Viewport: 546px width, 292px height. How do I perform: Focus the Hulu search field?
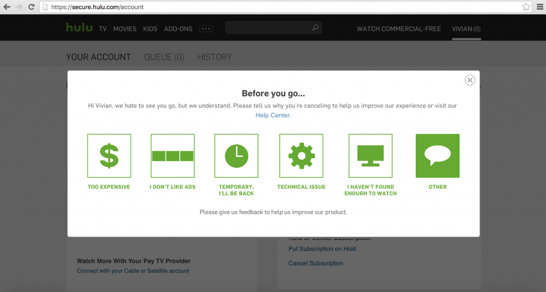click(274, 28)
